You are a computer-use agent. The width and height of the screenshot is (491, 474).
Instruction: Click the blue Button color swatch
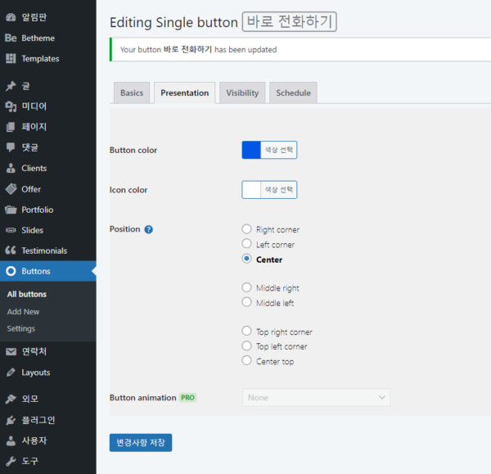click(x=251, y=151)
